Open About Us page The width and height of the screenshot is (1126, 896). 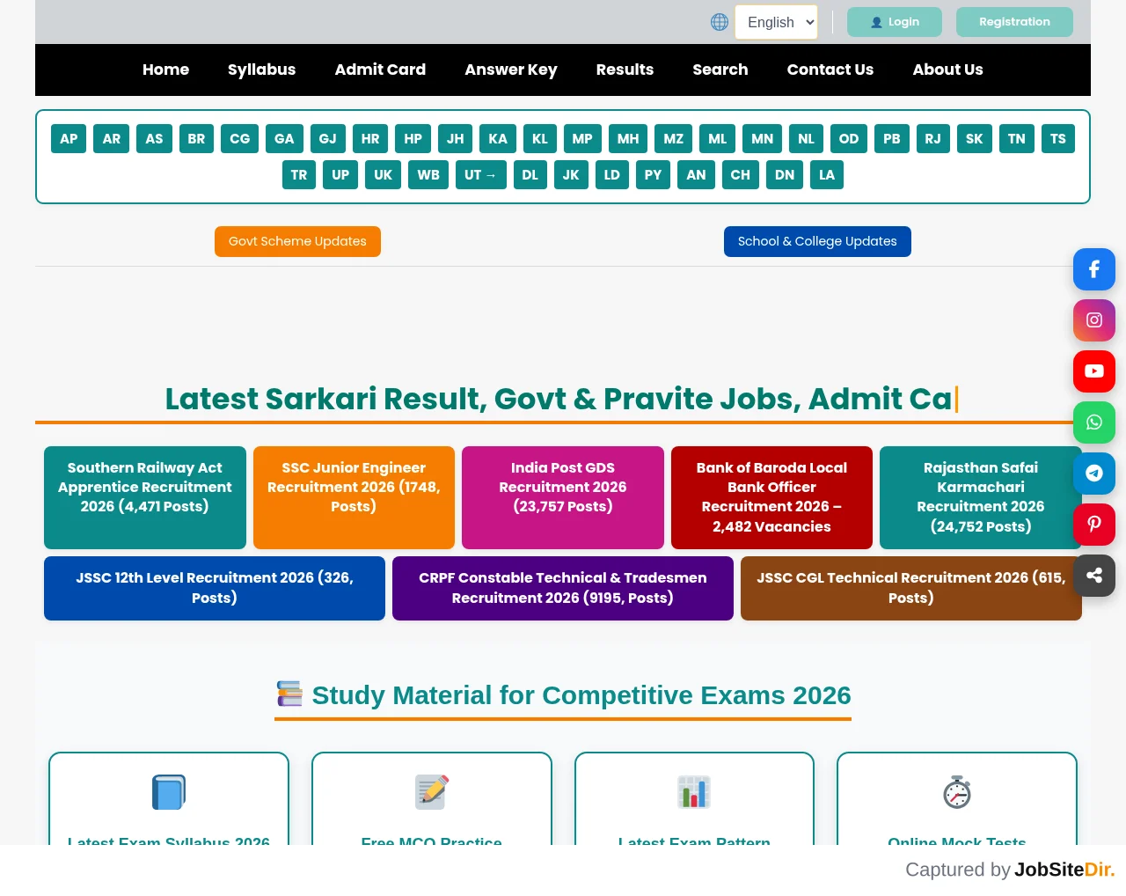point(947,70)
